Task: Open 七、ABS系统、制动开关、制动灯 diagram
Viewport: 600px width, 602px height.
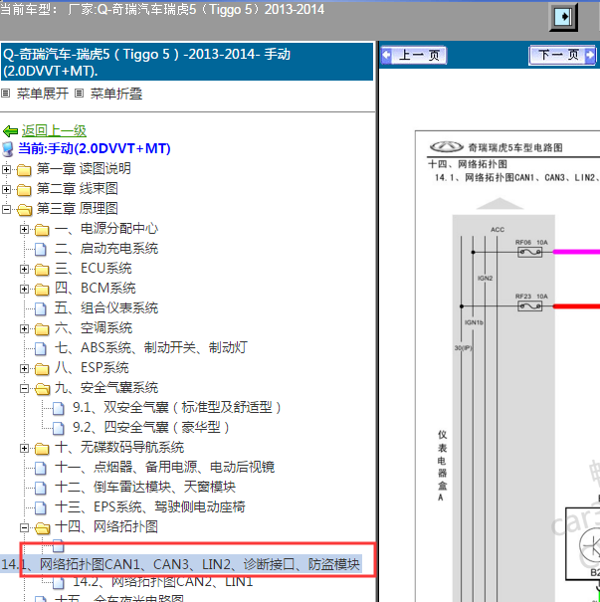Action: coord(151,348)
